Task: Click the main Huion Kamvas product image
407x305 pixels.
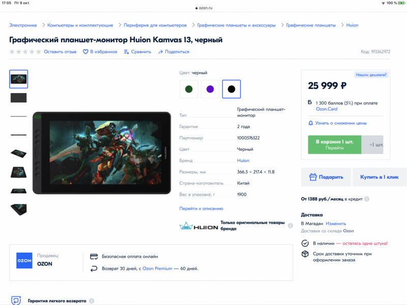Action: coord(102,153)
